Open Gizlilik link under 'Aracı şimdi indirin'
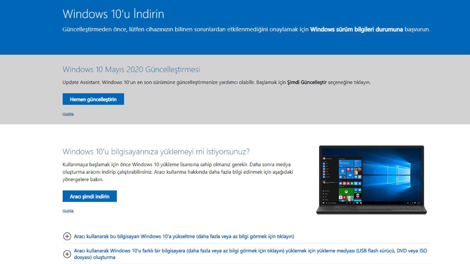Image resolution: width=470 pixels, height=264 pixels. [68, 211]
